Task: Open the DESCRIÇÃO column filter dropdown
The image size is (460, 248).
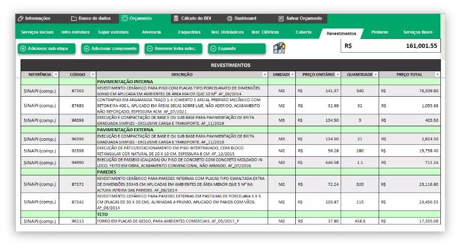Action: point(265,75)
